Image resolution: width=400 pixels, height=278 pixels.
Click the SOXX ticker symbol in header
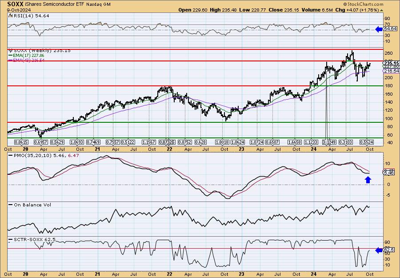(16, 4)
